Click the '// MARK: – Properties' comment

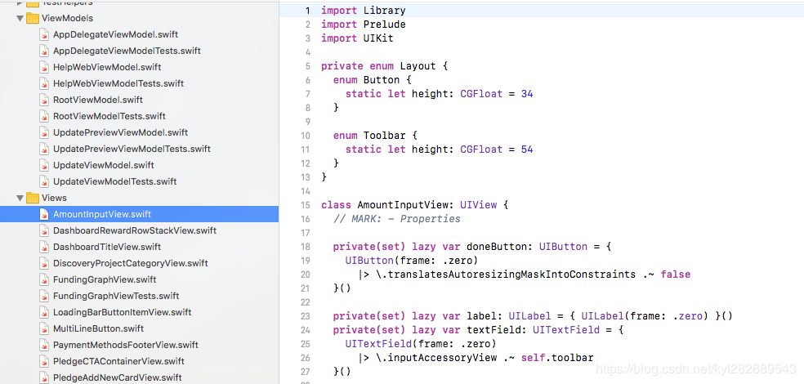click(397, 219)
